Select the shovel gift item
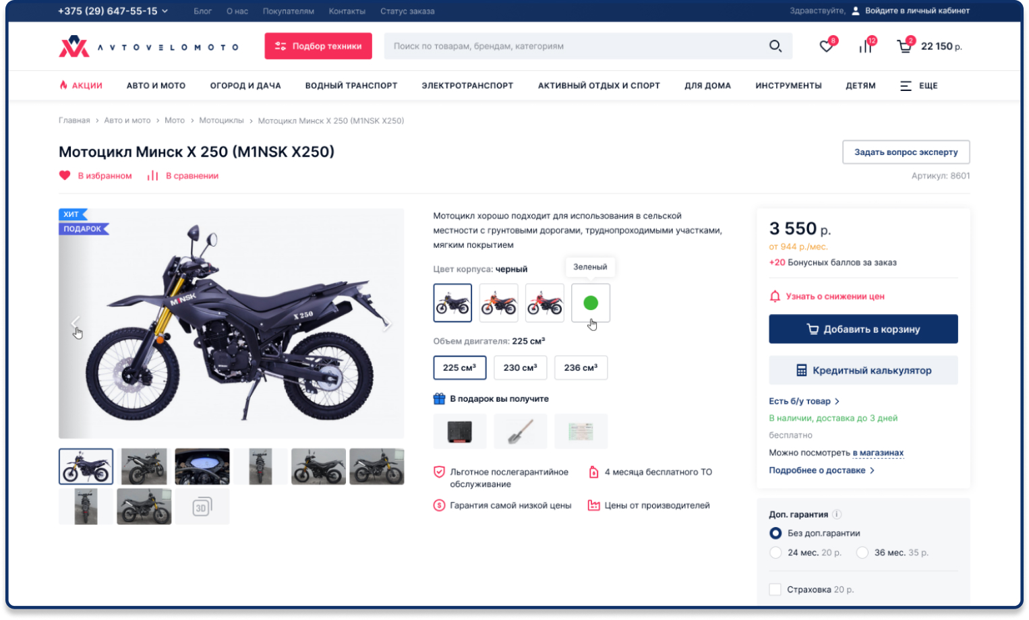The height and width of the screenshot is (620, 1029). point(520,431)
